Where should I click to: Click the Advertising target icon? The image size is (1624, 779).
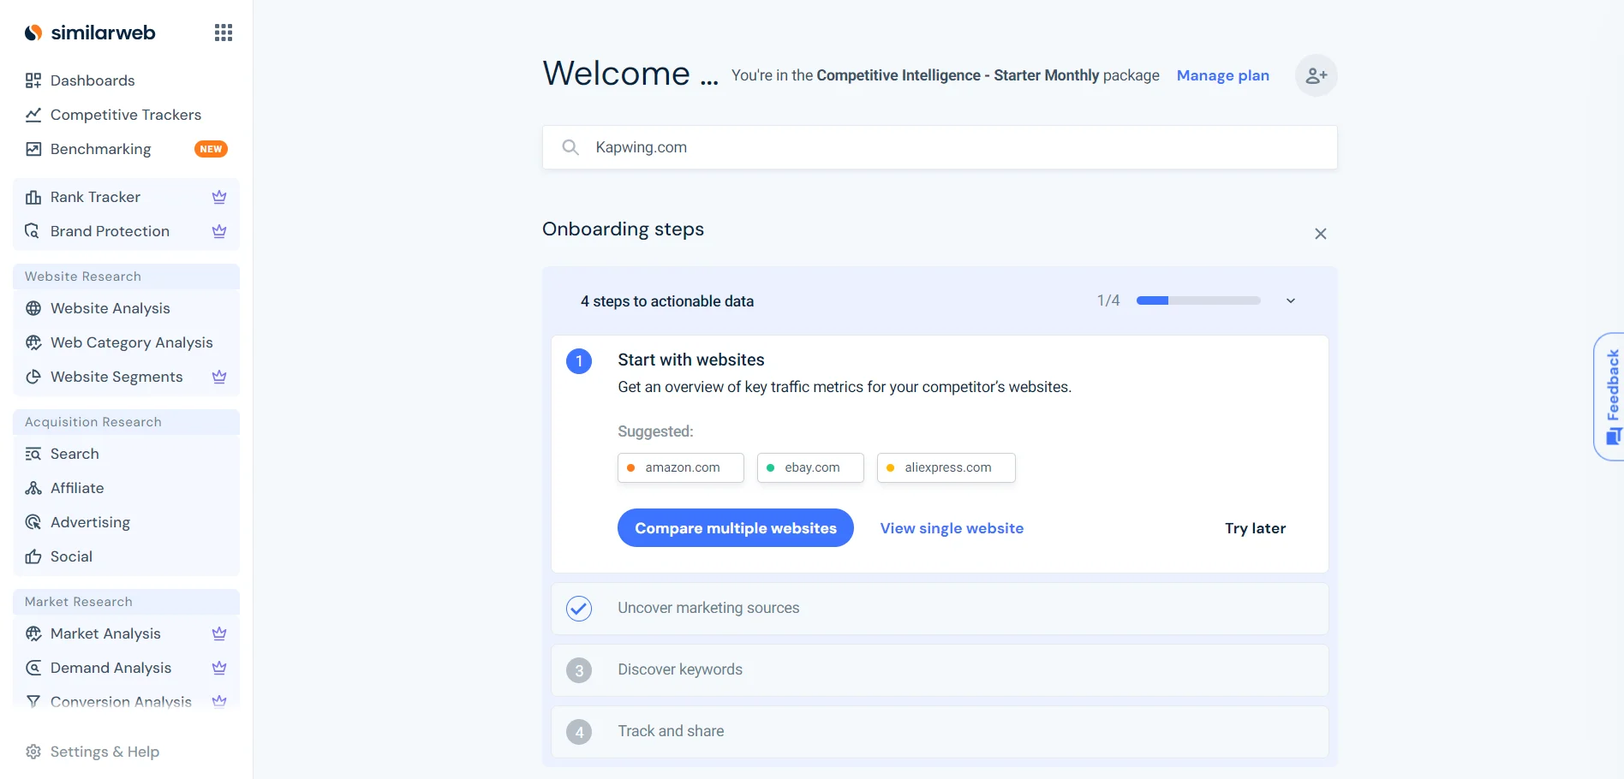(33, 522)
